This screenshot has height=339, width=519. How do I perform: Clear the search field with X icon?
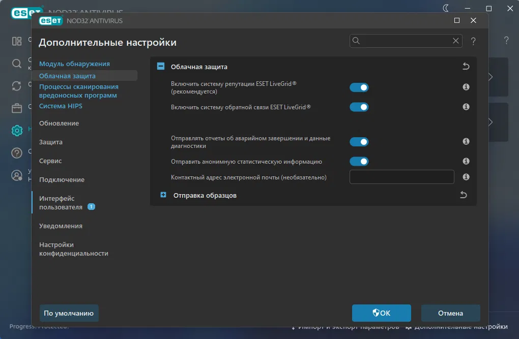456,41
